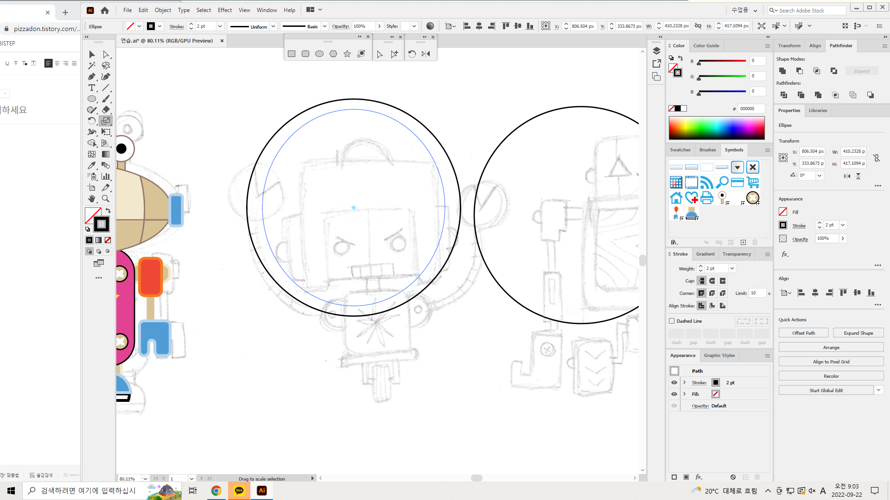Toggle visibility of Opacity in Appearance panel
This screenshot has height=500, width=890.
(x=674, y=406)
